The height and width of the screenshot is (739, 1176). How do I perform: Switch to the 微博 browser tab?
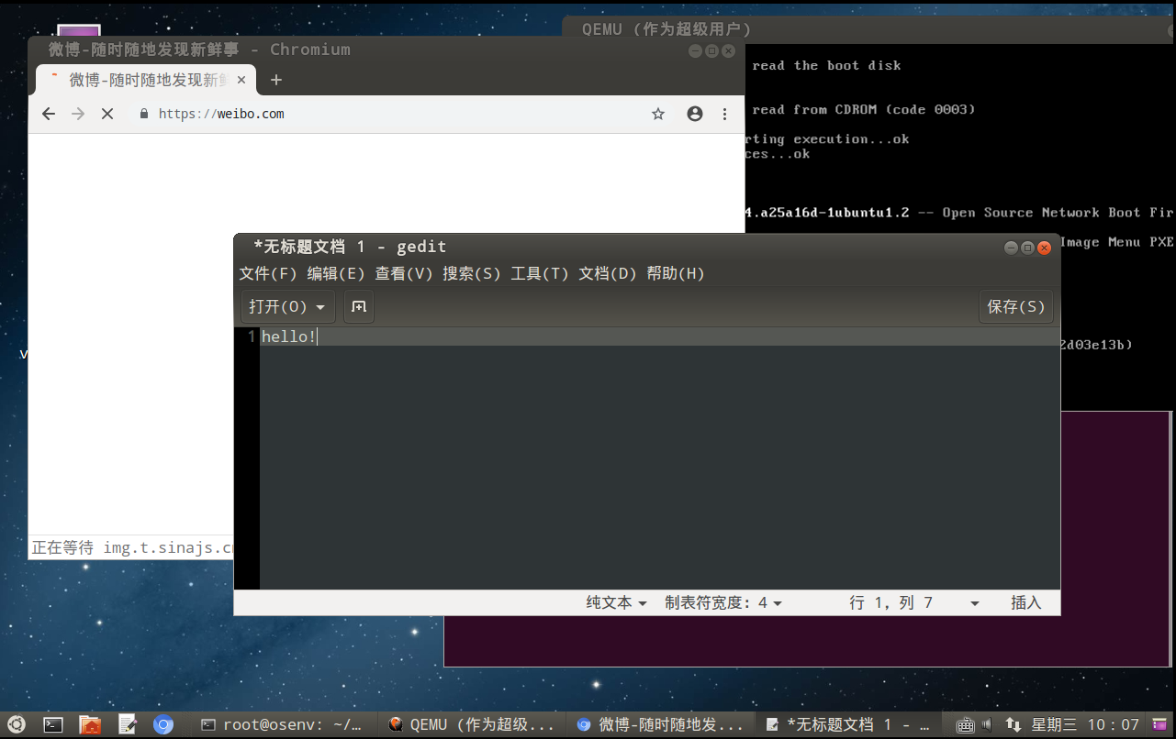pyautogui.click(x=138, y=80)
